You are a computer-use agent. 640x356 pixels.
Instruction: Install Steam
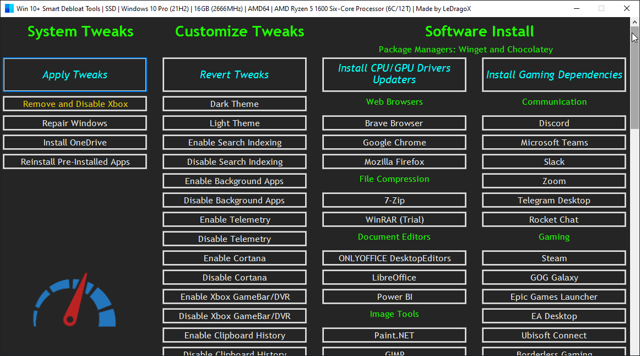(554, 258)
